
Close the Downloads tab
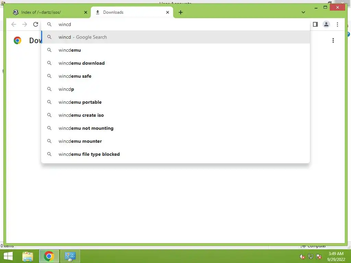tap(167, 12)
